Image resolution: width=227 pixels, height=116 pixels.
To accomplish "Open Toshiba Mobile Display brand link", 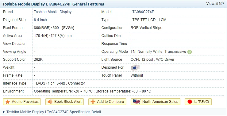I will [53, 12].
